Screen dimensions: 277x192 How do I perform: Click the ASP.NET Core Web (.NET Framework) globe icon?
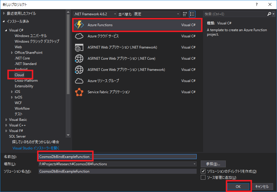(x=79, y=69)
